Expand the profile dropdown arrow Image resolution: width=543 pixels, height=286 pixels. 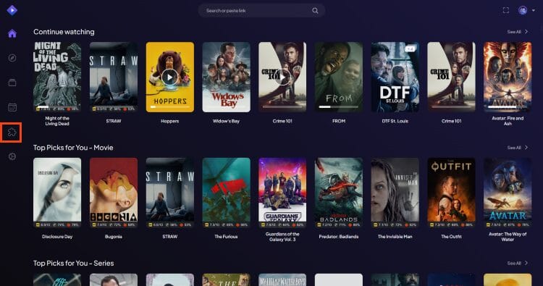[534, 10]
